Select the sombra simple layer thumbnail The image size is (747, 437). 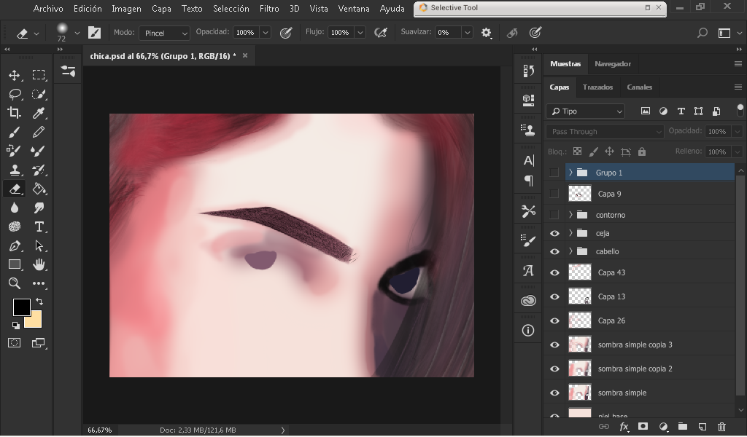tap(579, 393)
